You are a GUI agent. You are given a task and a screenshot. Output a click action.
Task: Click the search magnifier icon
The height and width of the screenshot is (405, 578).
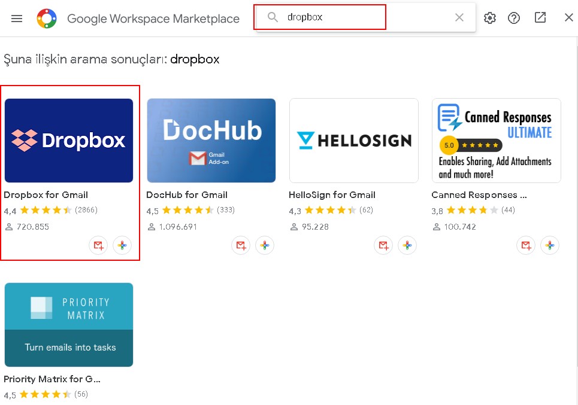click(273, 17)
